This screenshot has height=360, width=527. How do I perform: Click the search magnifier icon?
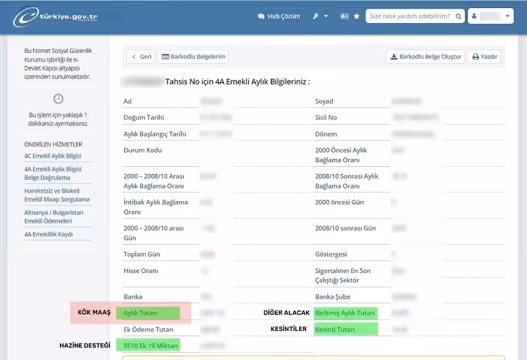pyautogui.click(x=458, y=16)
